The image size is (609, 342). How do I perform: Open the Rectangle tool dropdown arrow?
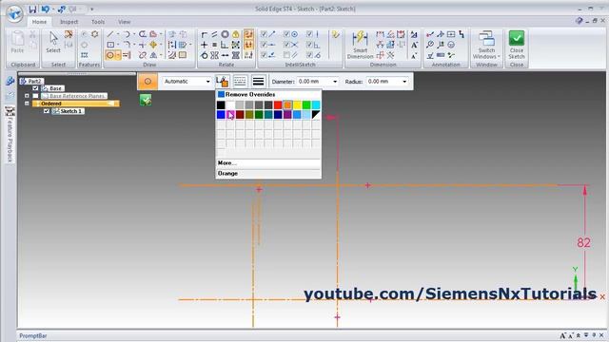(x=118, y=45)
